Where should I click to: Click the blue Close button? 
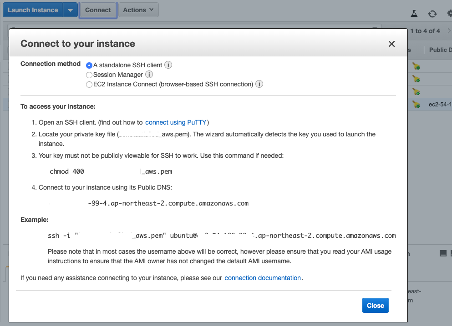tap(376, 305)
